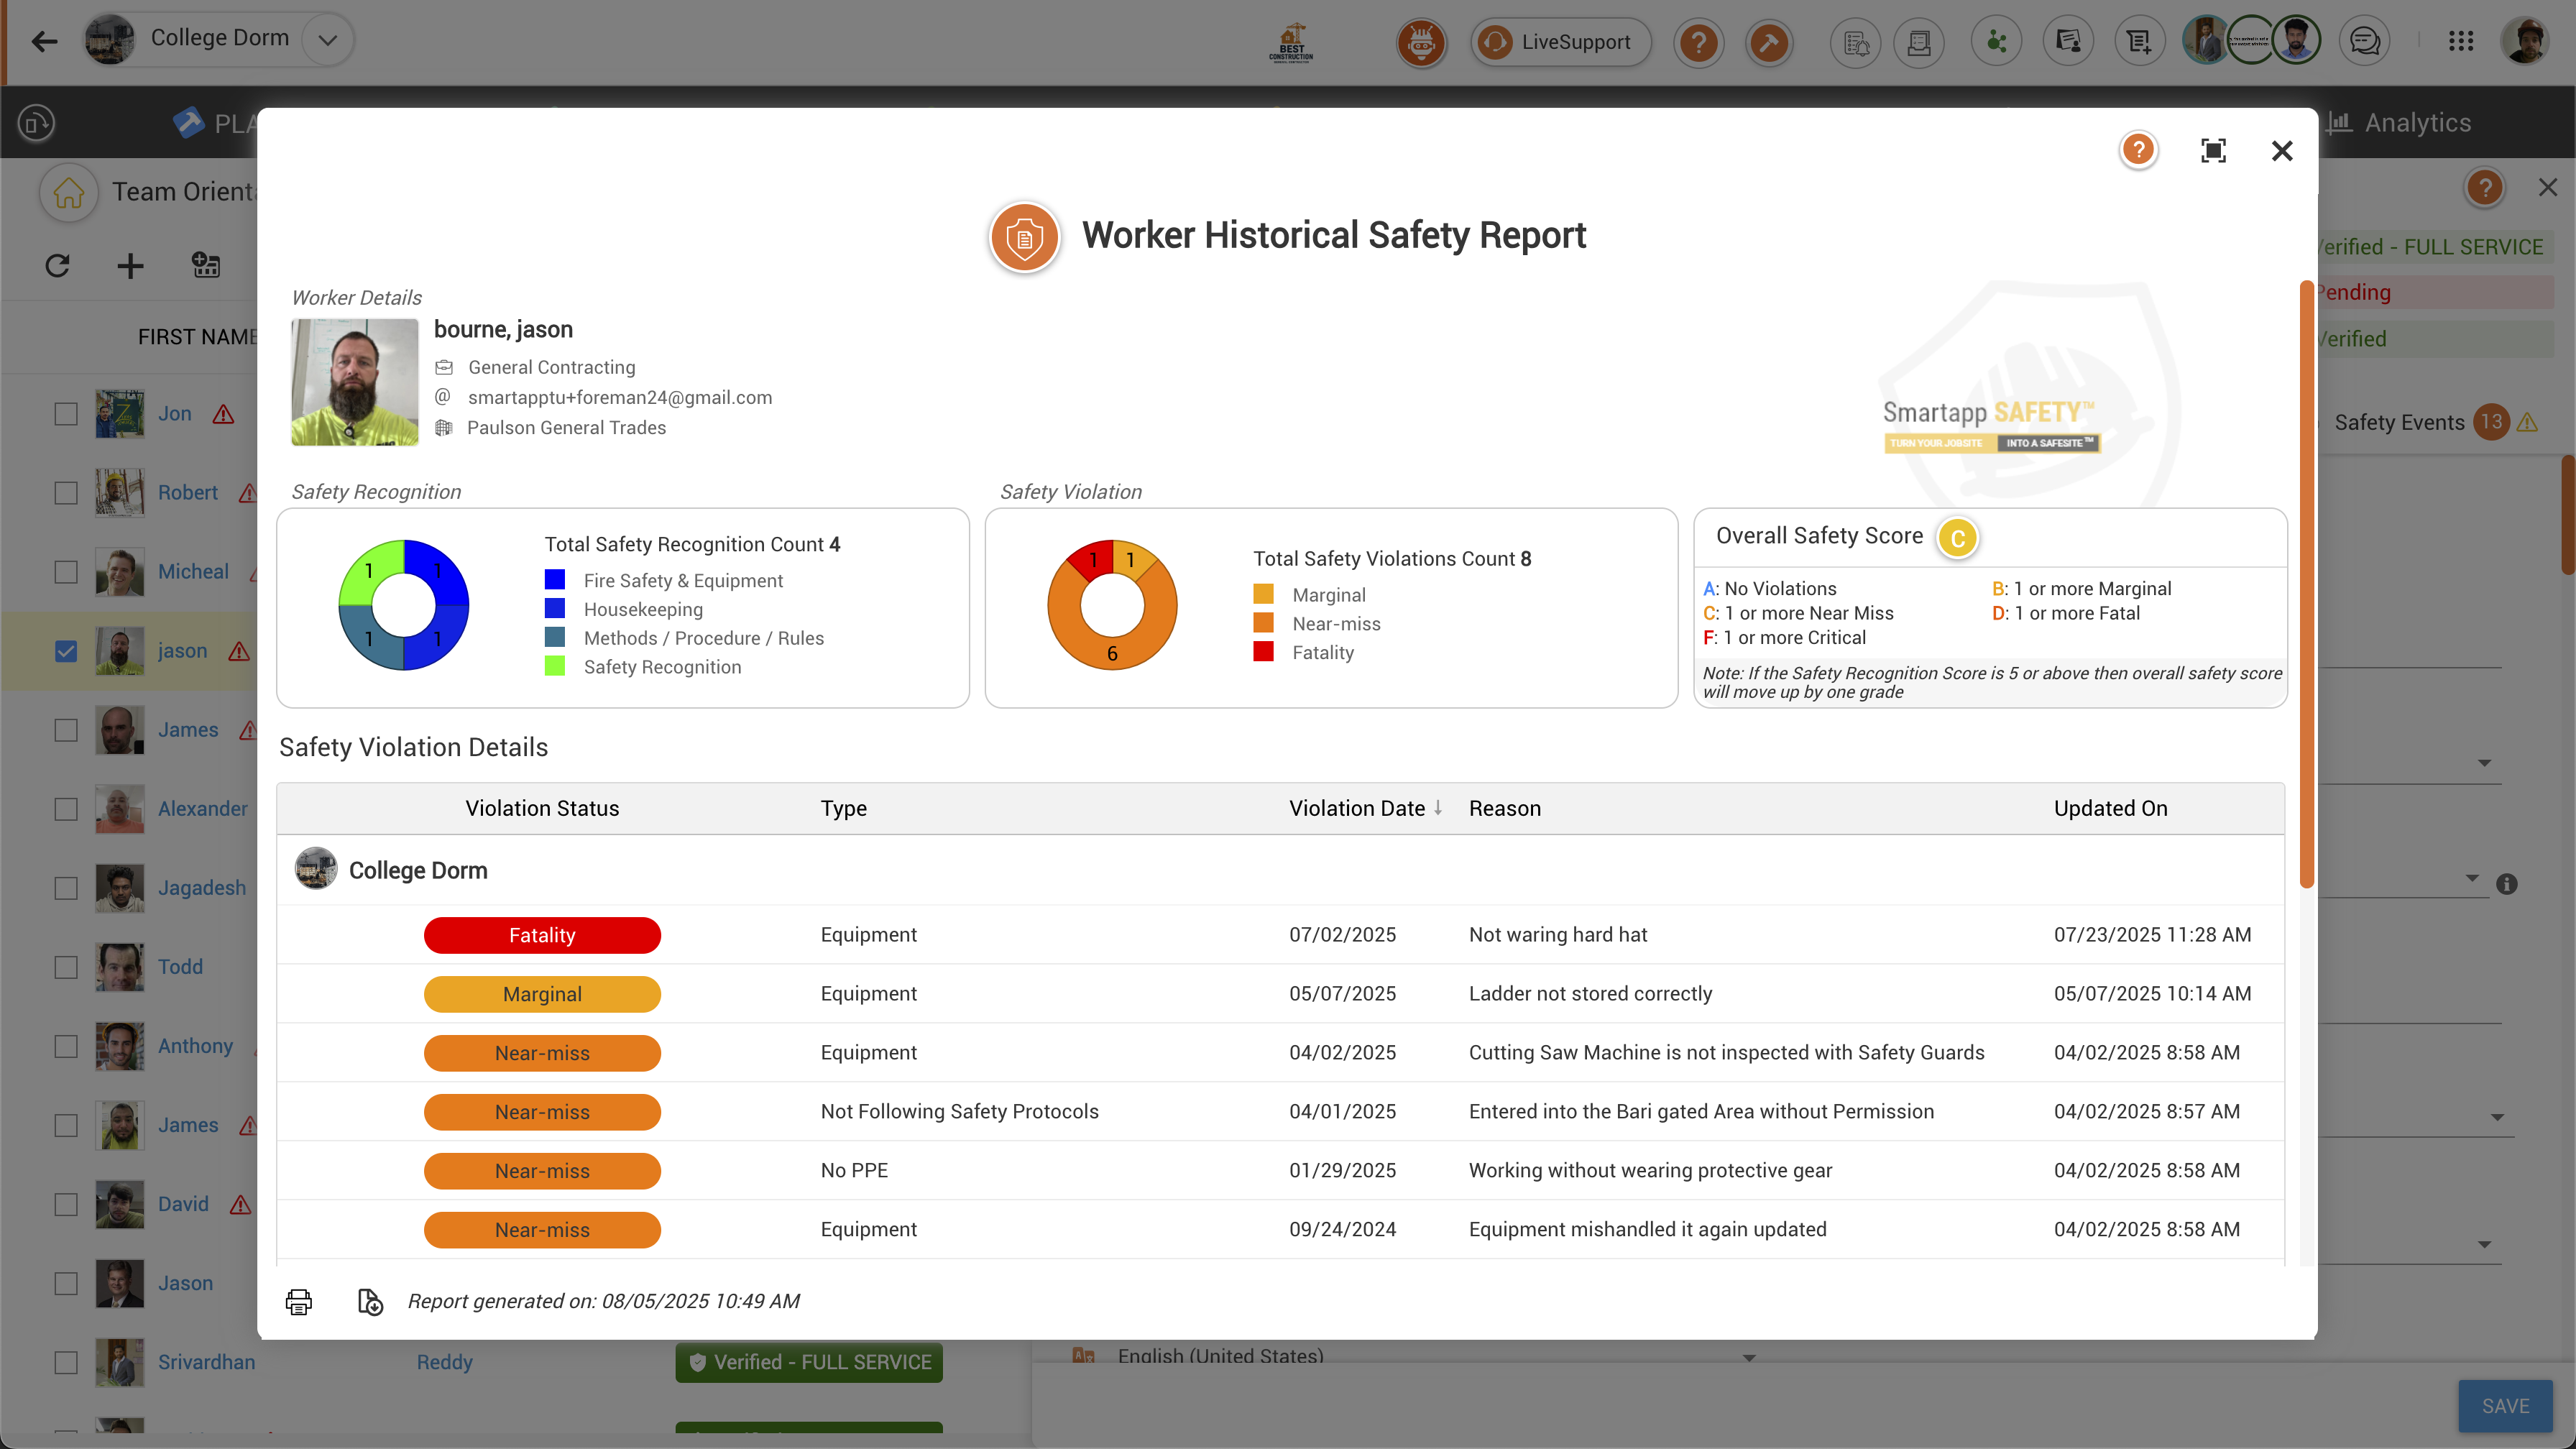Open the apps grid menu
Screen dimensions: 2576x1449
(x=2461, y=42)
